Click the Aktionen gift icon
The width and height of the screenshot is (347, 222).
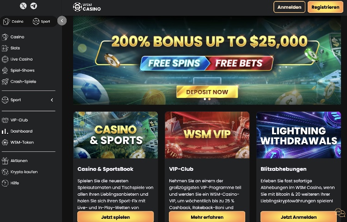5,161
